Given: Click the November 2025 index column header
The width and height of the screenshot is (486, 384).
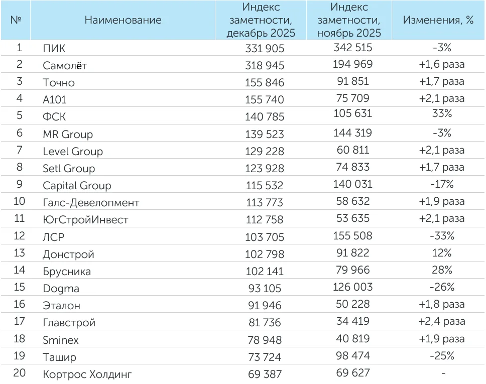Looking at the screenshot, I should [x=349, y=20].
